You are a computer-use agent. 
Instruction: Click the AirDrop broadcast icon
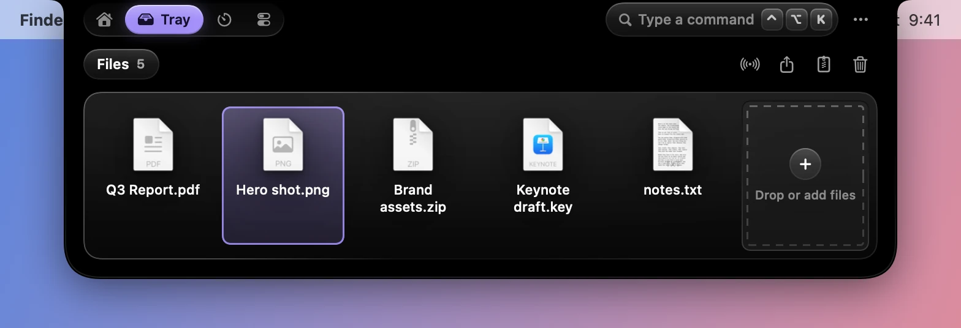[750, 64]
